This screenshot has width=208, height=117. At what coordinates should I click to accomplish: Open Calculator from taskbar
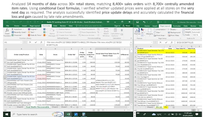(84, 114)
